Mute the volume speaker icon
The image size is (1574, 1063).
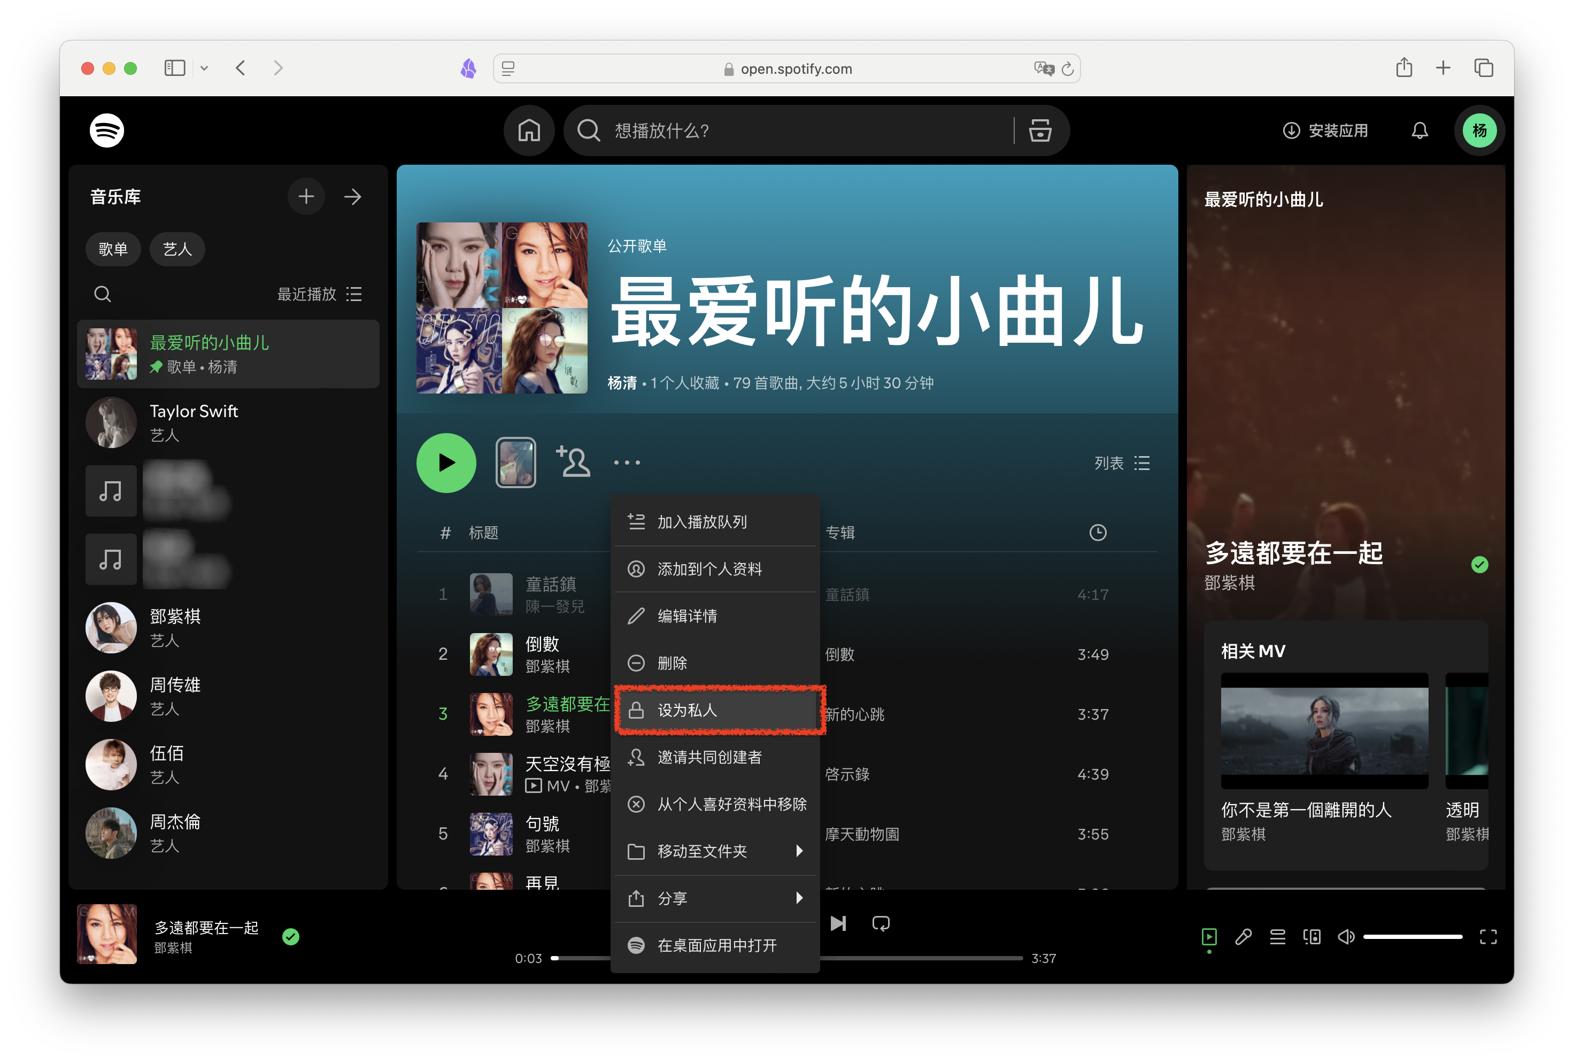pos(1346,937)
